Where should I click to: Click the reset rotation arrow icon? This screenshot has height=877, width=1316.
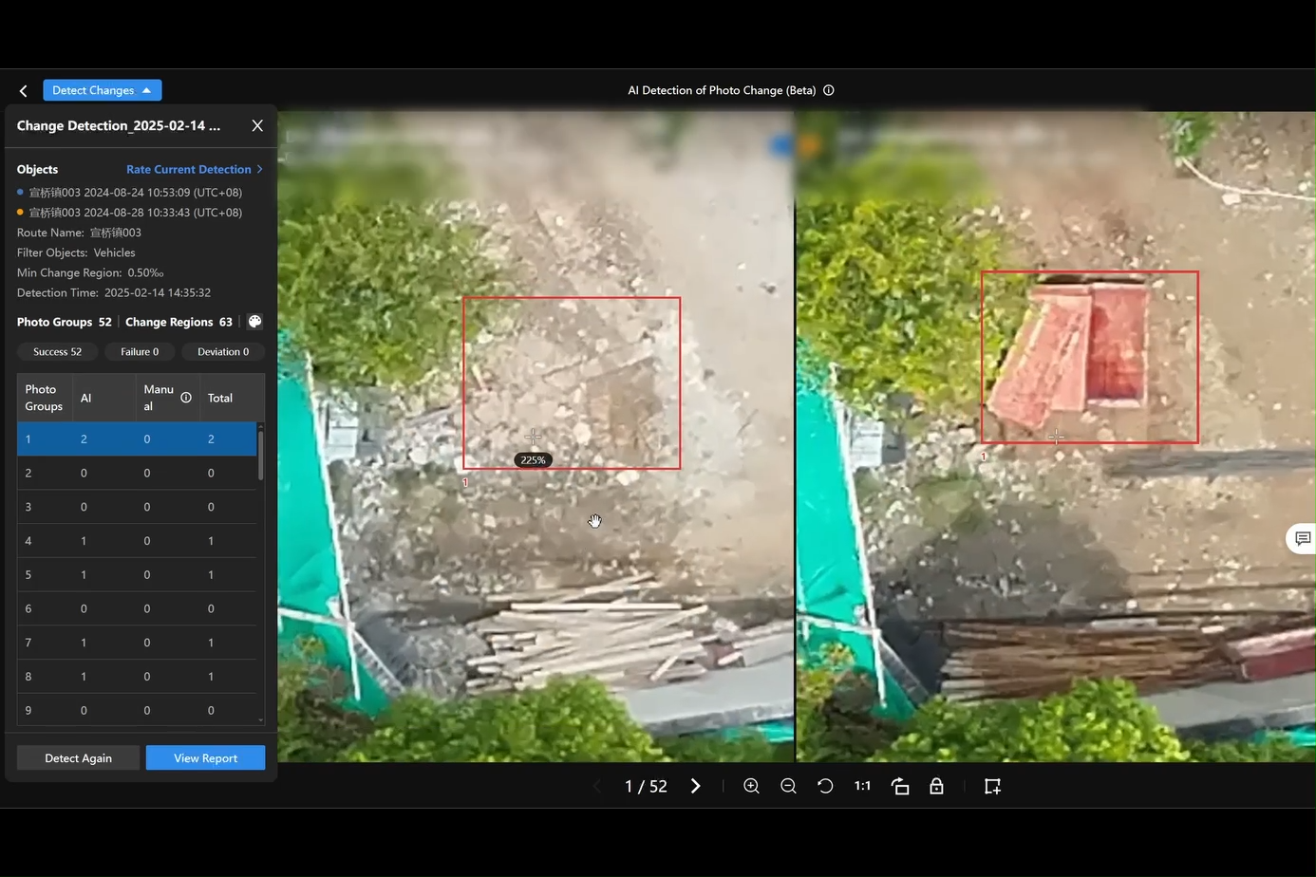[x=825, y=786]
